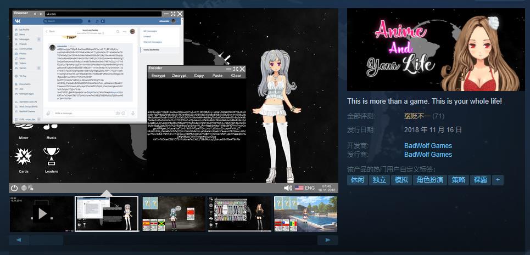Viewport: 530px width, 255px height.
Task: Click the VK music note icon in header
Action: click(x=97, y=21)
